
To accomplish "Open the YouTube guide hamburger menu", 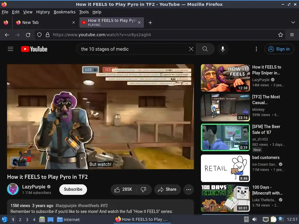I will [11, 49].
